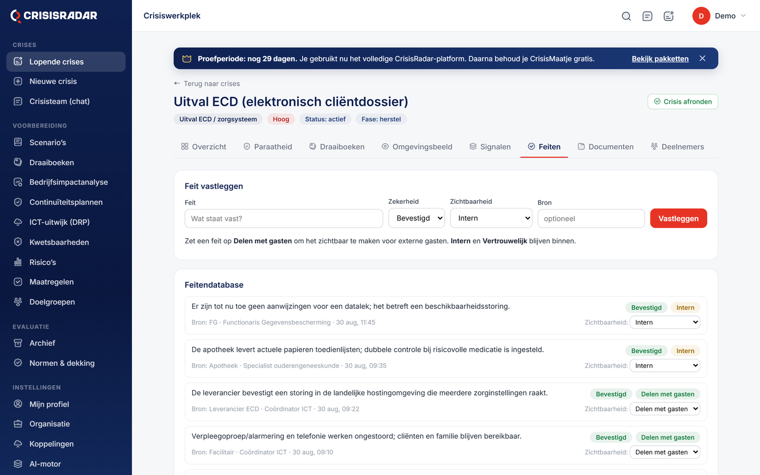Open AI-motor layers icon

18,464
